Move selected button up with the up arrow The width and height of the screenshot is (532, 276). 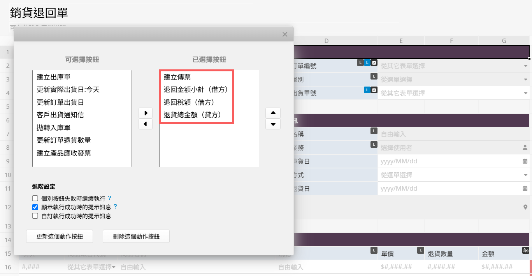click(273, 113)
